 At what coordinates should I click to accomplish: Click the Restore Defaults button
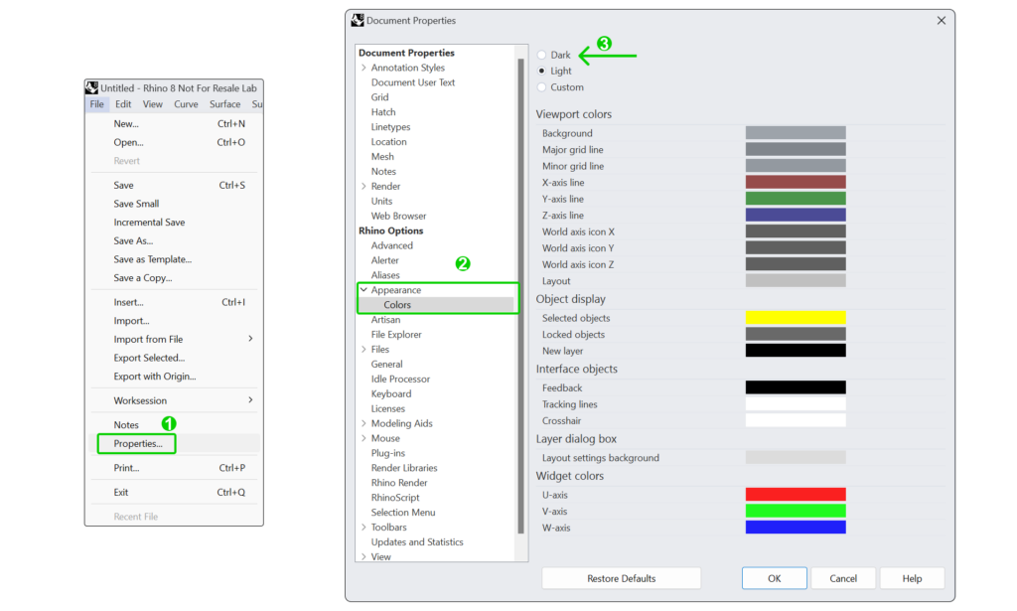point(622,578)
